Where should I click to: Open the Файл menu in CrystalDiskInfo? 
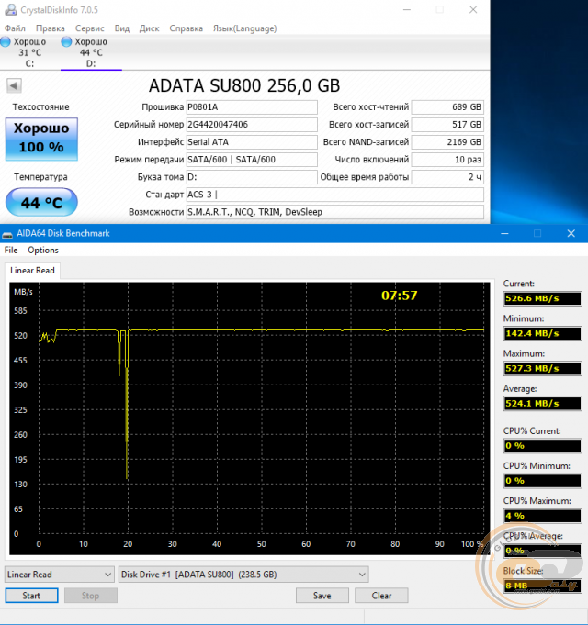pos(15,28)
